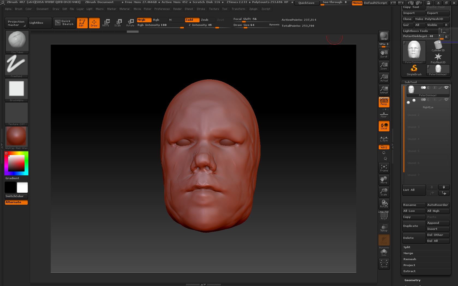Open MatCap Red Wax material picker
This screenshot has height=286, width=458.
[x=16, y=138]
